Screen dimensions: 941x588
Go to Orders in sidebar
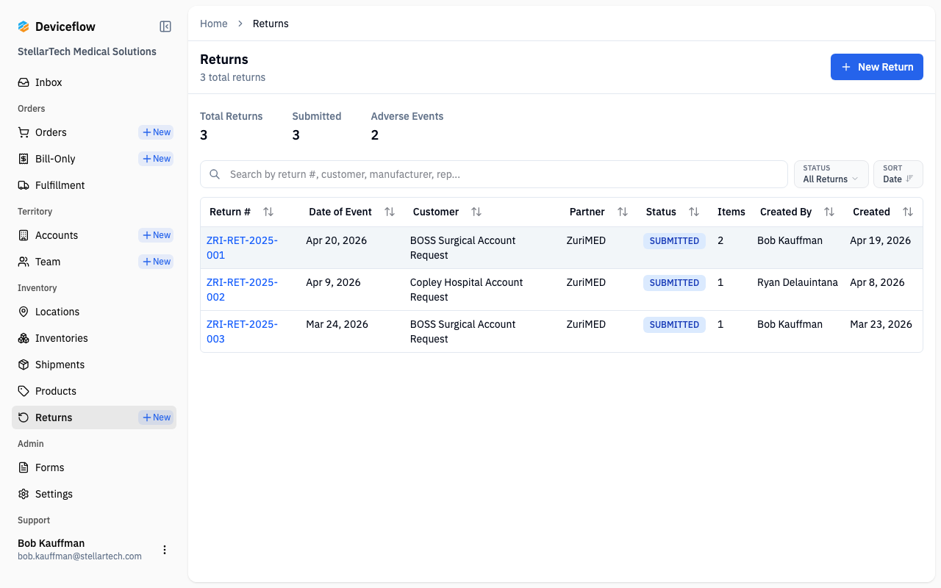tap(51, 132)
